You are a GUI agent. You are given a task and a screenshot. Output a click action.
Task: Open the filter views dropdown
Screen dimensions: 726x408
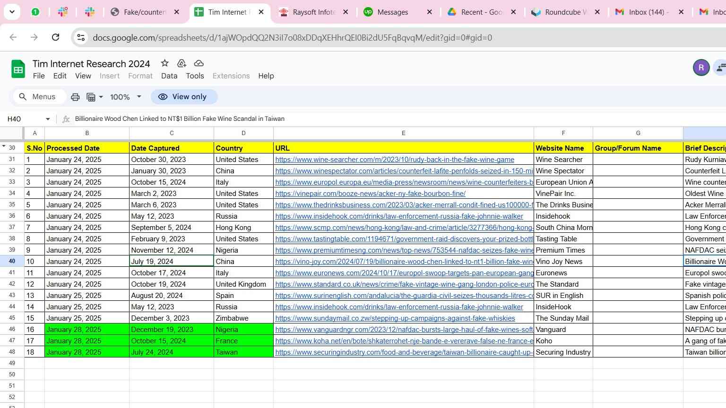point(95,97)
